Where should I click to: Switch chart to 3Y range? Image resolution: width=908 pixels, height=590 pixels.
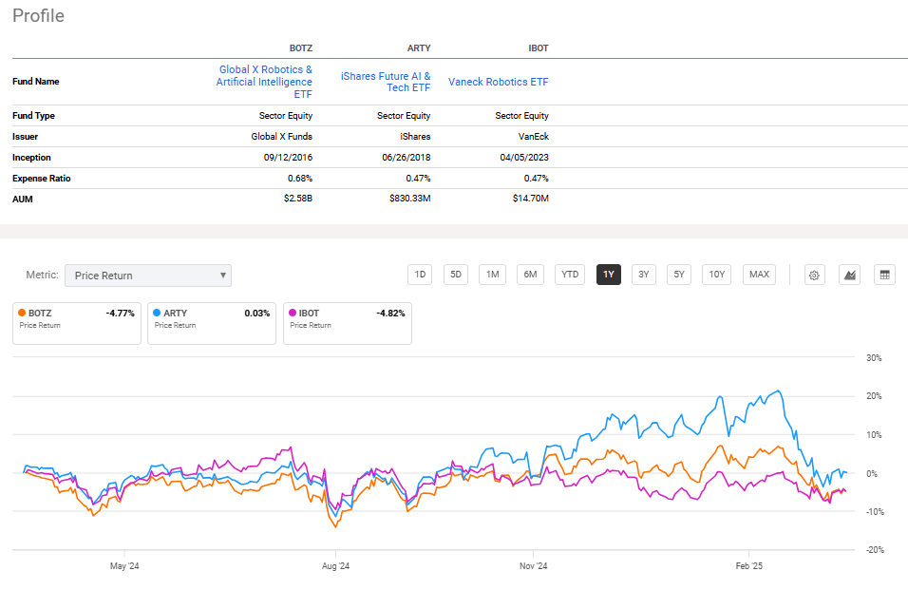click(643, 275)
